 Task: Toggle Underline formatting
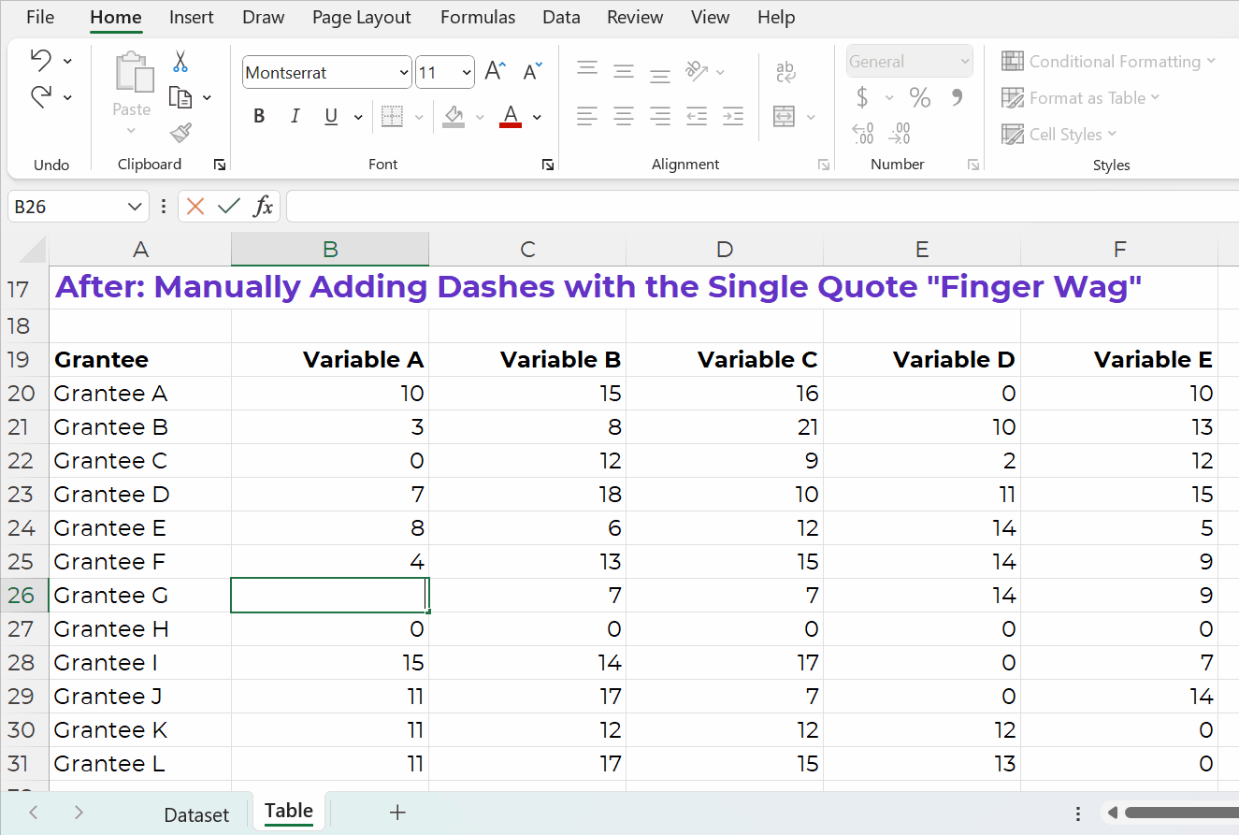tap(331, 117)
